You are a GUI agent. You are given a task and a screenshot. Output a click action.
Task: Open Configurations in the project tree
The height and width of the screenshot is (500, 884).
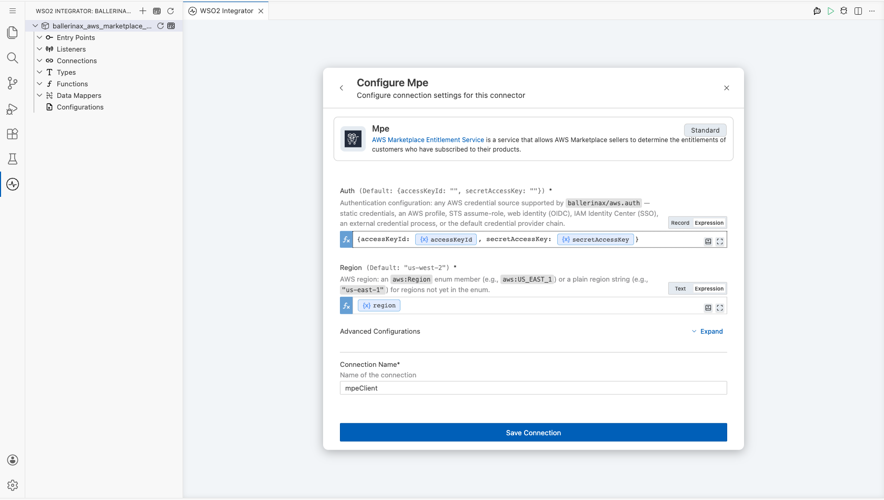coord(80,107)
